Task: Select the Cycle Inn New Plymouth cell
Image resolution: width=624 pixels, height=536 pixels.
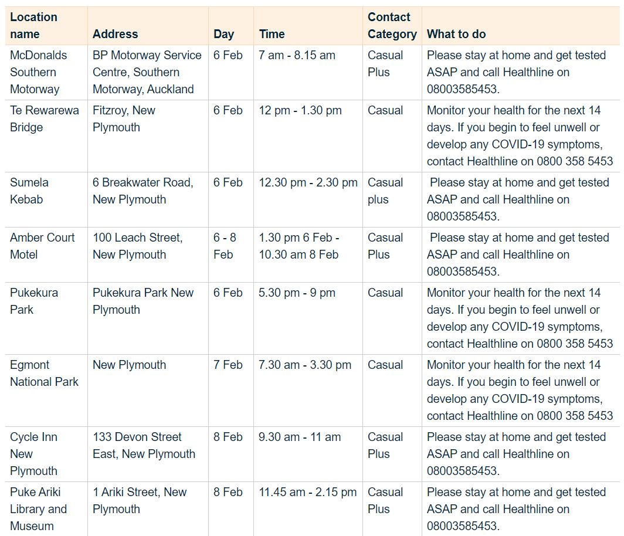Action: (x=34, y=454)
